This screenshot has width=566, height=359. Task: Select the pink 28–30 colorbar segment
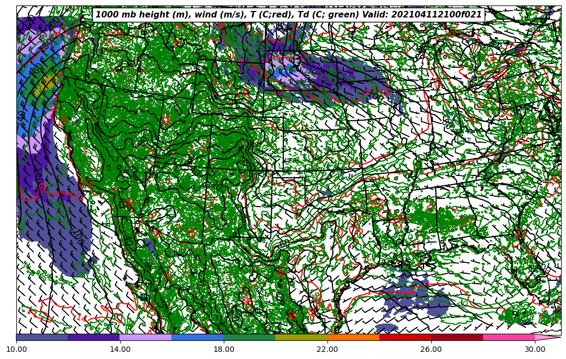509,338
